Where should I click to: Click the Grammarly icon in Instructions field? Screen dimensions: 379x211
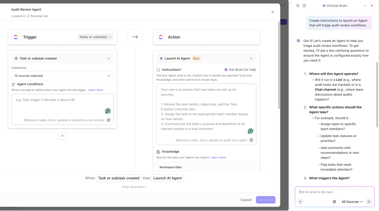251,131
